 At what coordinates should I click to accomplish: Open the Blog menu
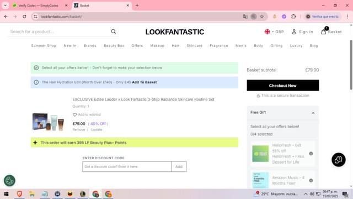pyautogui.click(x=314, y=45)
